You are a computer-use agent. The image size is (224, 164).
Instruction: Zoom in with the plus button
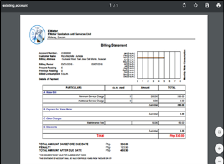click(x=219, y=148)
